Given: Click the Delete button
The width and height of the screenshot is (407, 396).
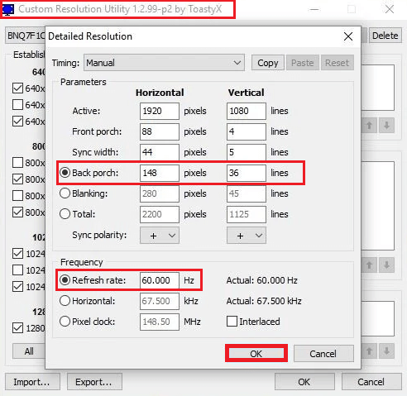Looking at the screenshot, I should pos(385,36).
